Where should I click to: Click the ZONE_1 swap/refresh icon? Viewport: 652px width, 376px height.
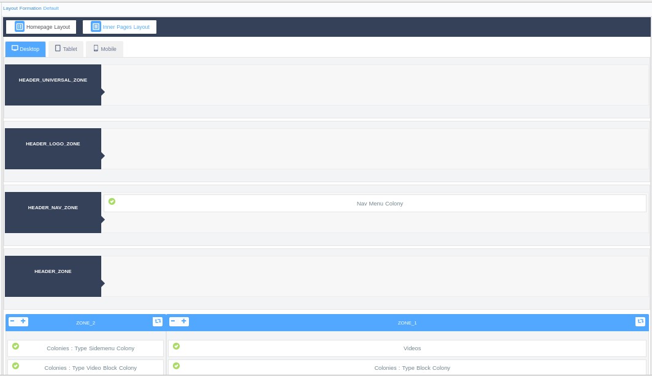(x=640, y=321)
